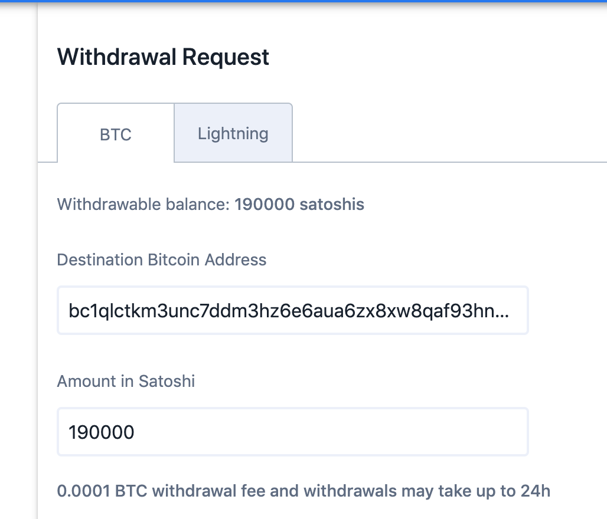Click empty space right of the Lightning tab
This screenshot has height=519, width=607.
pos(449,133)
